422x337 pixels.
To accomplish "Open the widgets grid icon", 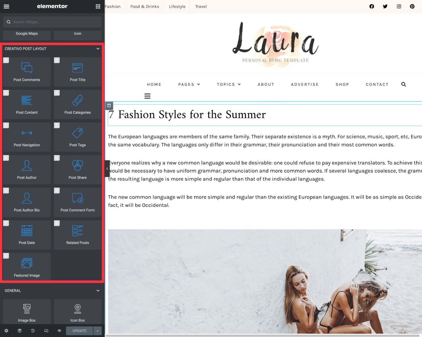I will tap(98, 6).
